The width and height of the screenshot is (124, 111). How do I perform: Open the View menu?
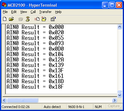23,12
